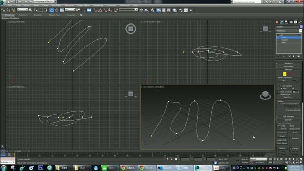Activate the Select and Rotate tool

57,10
